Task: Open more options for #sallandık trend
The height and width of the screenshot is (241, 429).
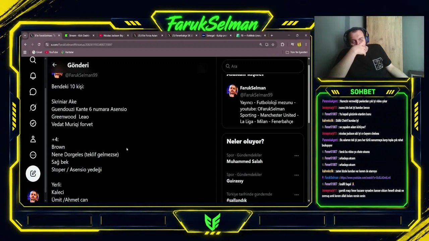Action: [296, 194]
